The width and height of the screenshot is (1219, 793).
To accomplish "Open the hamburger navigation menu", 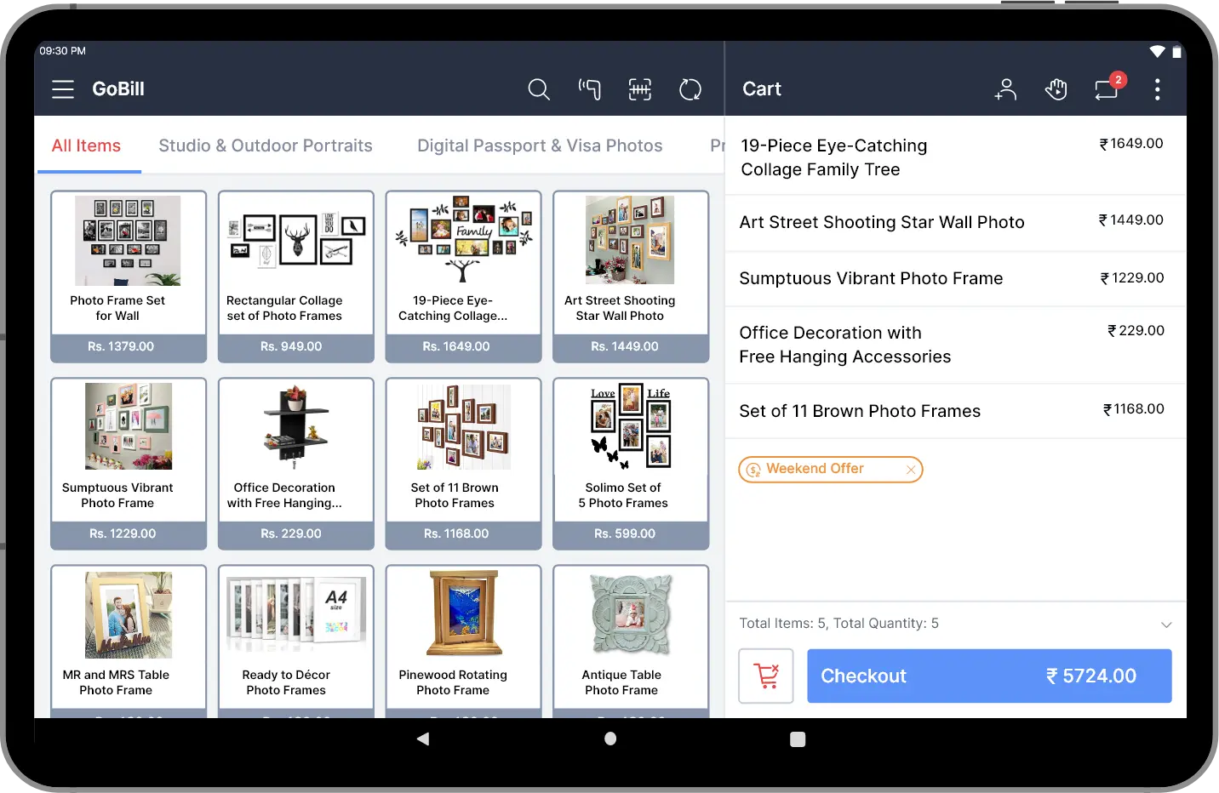I will tap(63, 89).
